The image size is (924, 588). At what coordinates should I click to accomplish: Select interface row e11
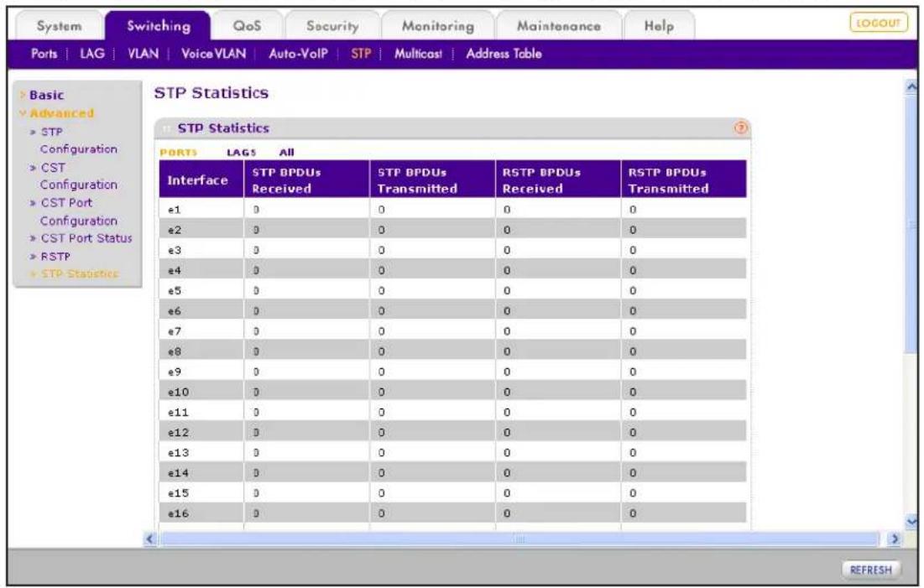click(x=452, y=412)
